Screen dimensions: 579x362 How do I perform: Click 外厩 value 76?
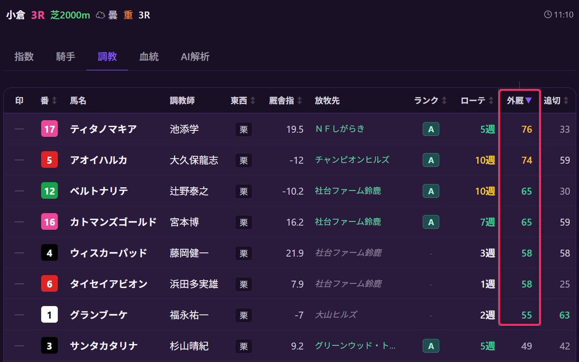click(x=526, y=129)
